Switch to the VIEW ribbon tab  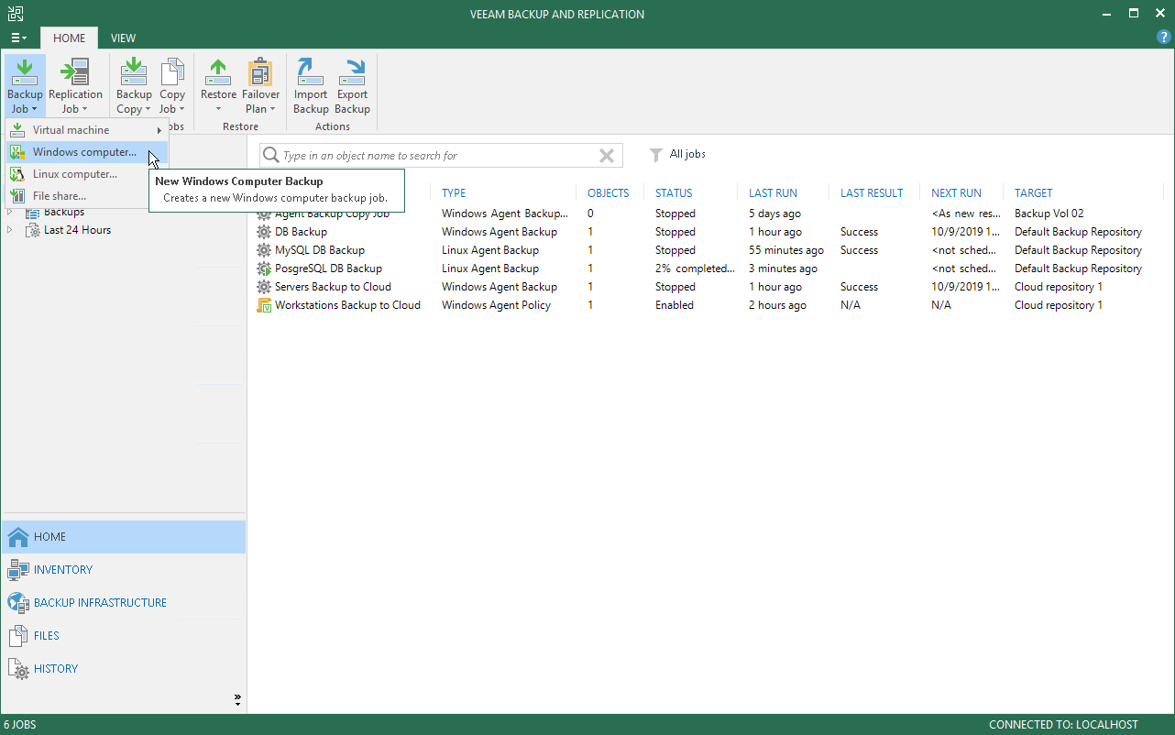pyautogui.click(x=123, y=38)
